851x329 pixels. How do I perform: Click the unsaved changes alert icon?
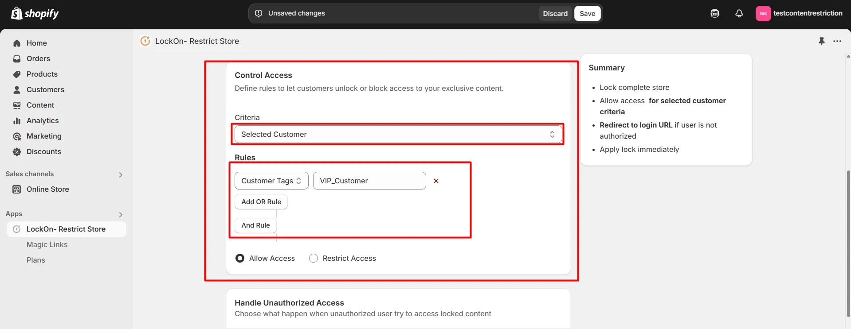click(x=259, y=13)
